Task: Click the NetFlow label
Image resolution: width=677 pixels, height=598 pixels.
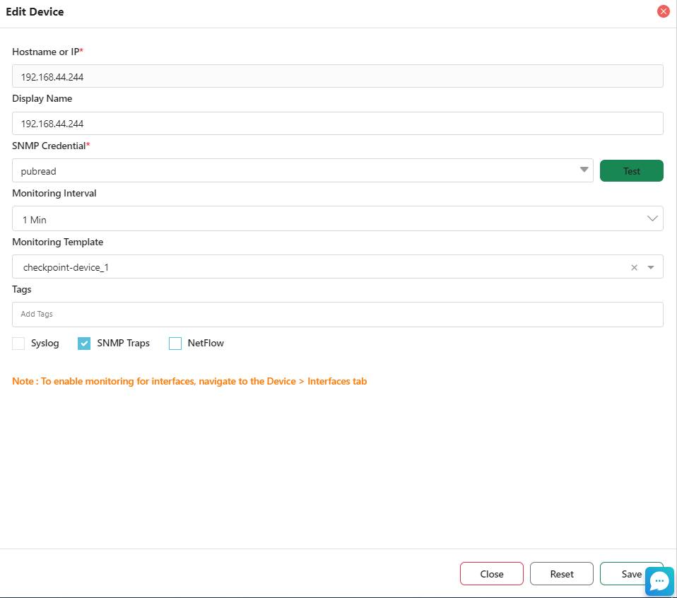Action: (206, 343)
